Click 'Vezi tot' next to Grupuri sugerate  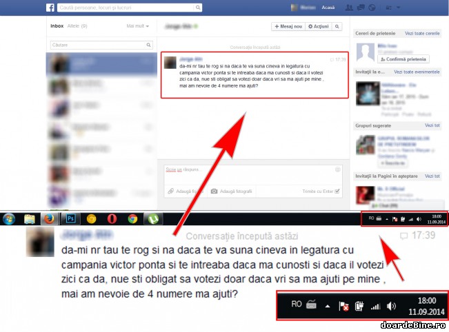coord(432,125)
